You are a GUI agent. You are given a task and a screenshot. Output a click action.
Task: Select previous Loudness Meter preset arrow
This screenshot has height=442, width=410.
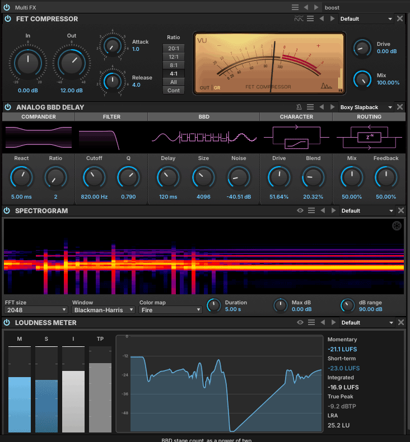323,322
